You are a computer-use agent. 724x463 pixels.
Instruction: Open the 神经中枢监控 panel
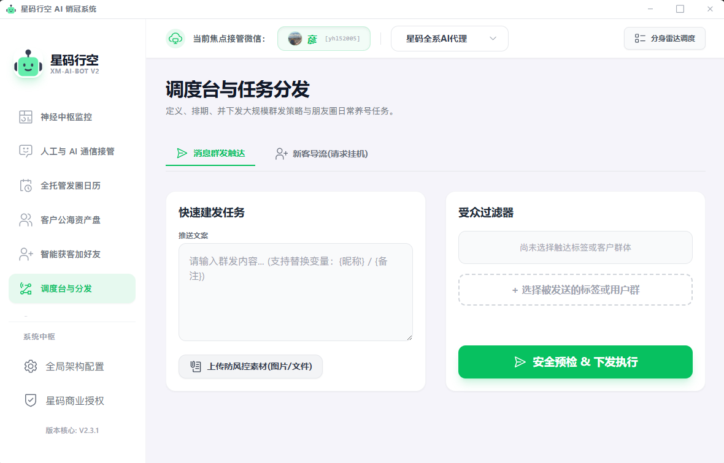72,117
